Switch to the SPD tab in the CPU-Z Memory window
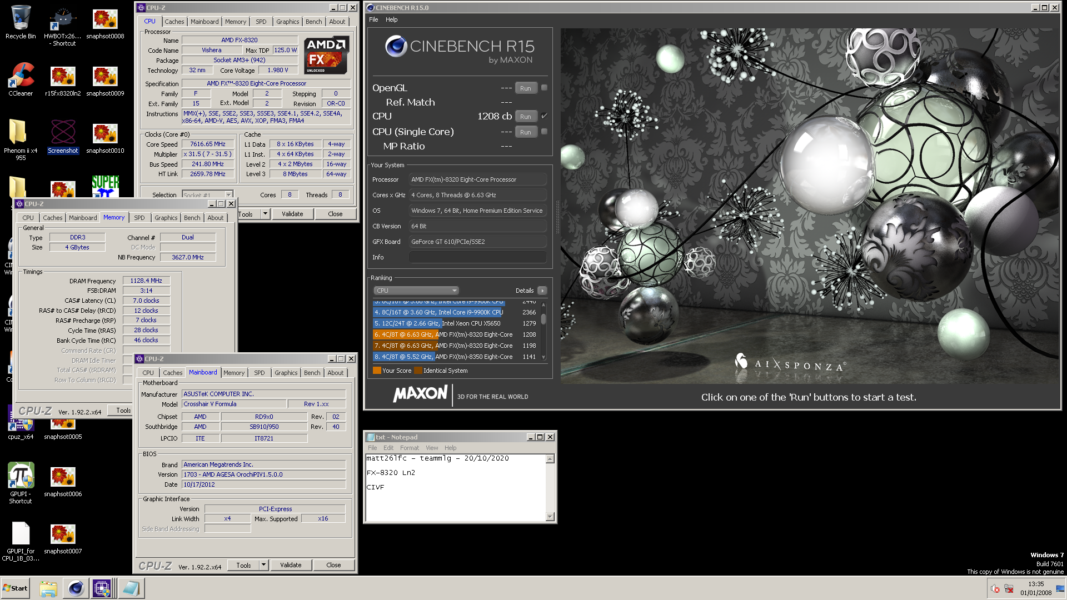 click(x=139, y=218)
